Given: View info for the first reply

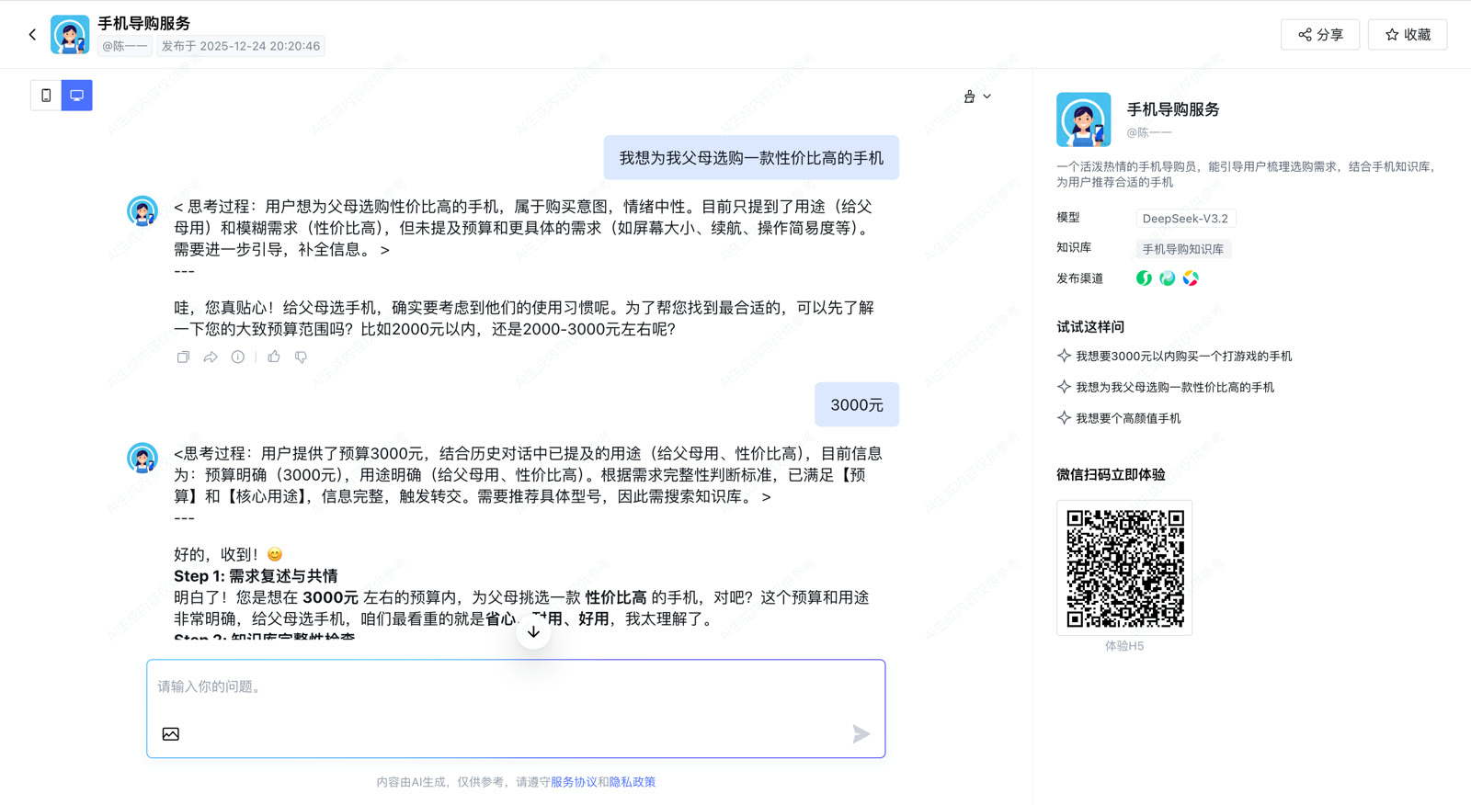Looking at the screenshot, I should click(x=238, y=357).
